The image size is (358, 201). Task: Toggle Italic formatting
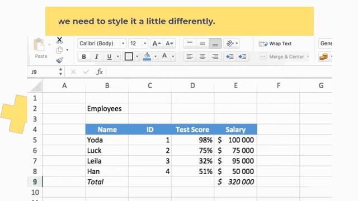[x=97, y=56]
